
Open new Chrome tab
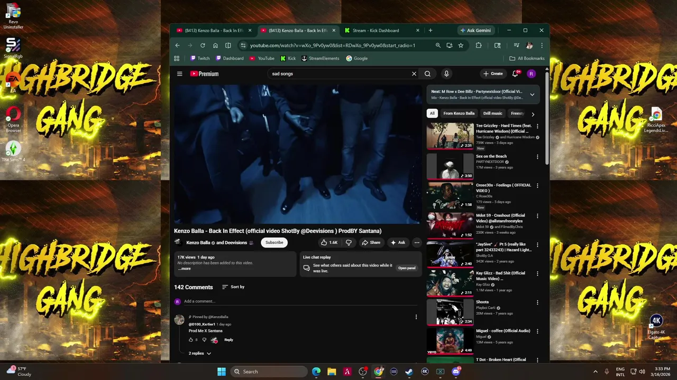coord(430,31)
